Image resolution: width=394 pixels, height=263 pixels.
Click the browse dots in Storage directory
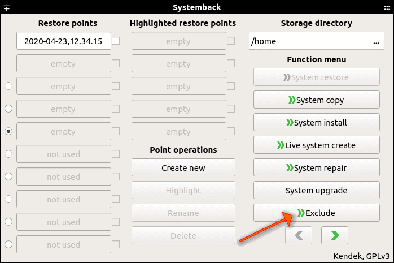click(376, 43)
